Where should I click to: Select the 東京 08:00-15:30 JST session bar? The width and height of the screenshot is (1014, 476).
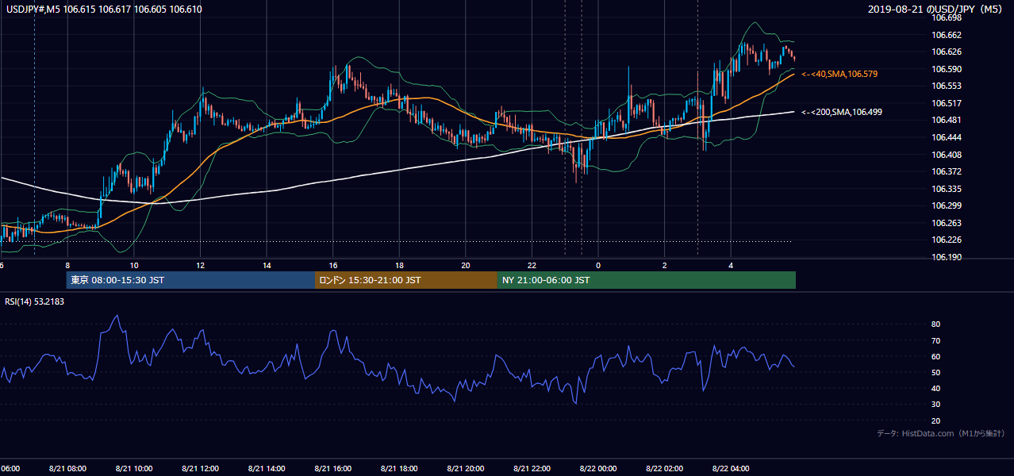[190, 280]
